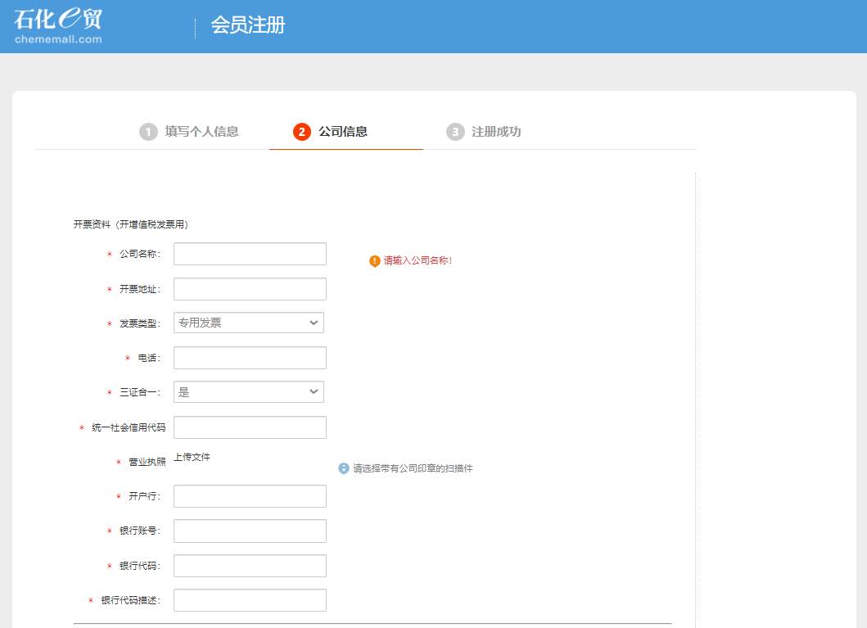
Task: Expand the 三证合一 dropdown showing 是
Action: click(249, 392)
